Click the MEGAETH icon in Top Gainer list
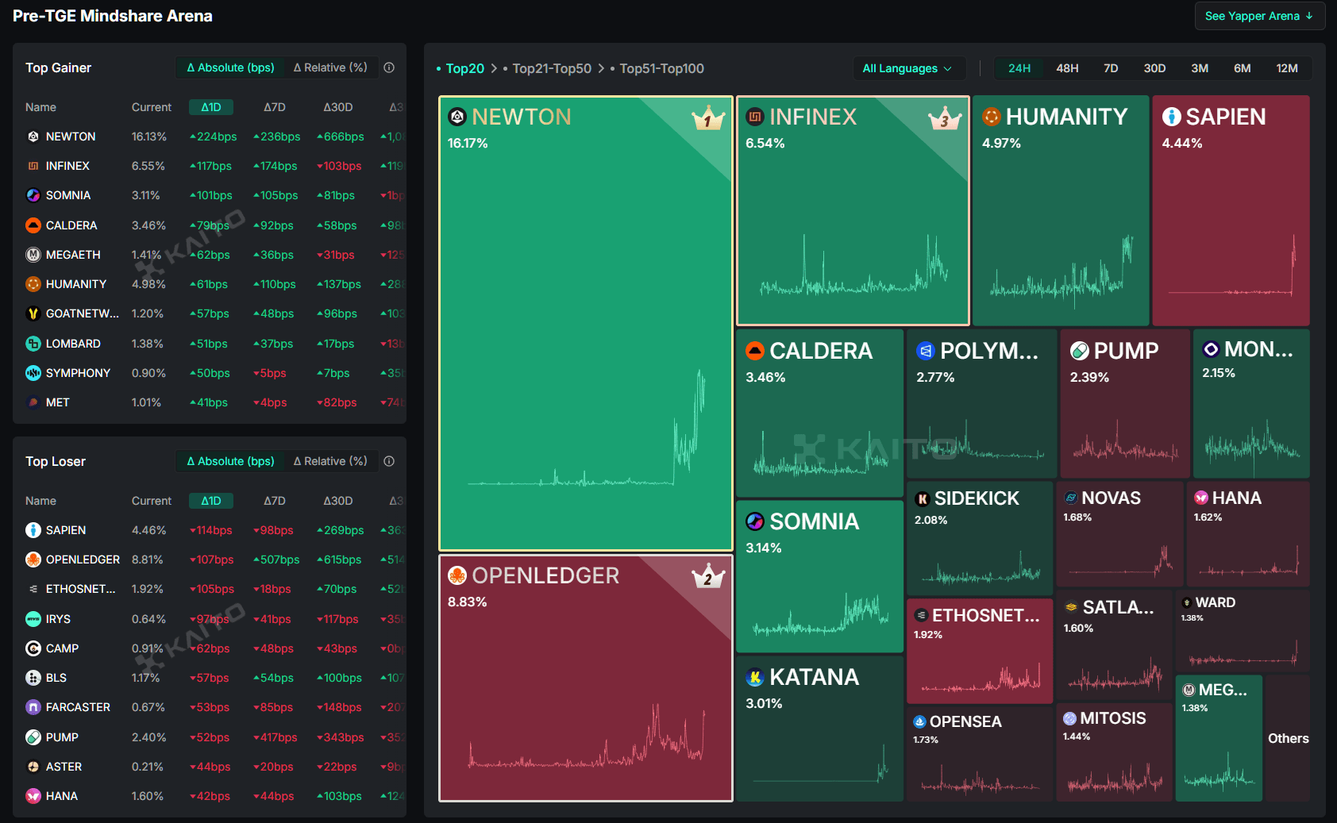 click(x=33, y=255)
